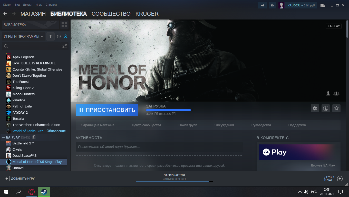
Task: Sort by recent activity clock icon
Action: point(59,36)
